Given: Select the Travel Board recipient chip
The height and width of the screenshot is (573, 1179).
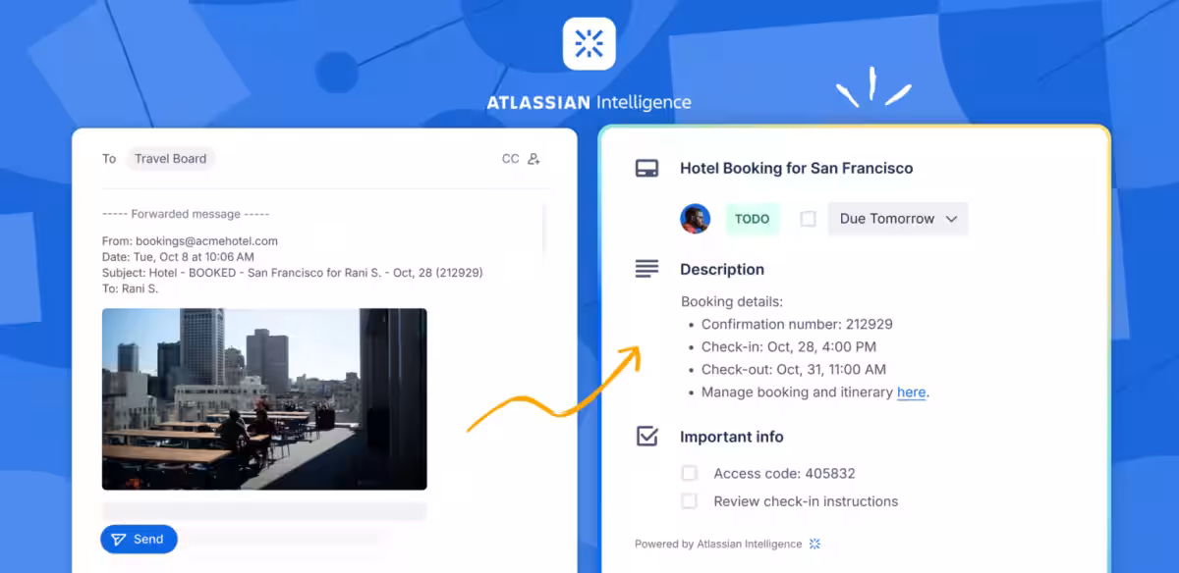Looking at the screenshot, I should click(x=170, y=159).
